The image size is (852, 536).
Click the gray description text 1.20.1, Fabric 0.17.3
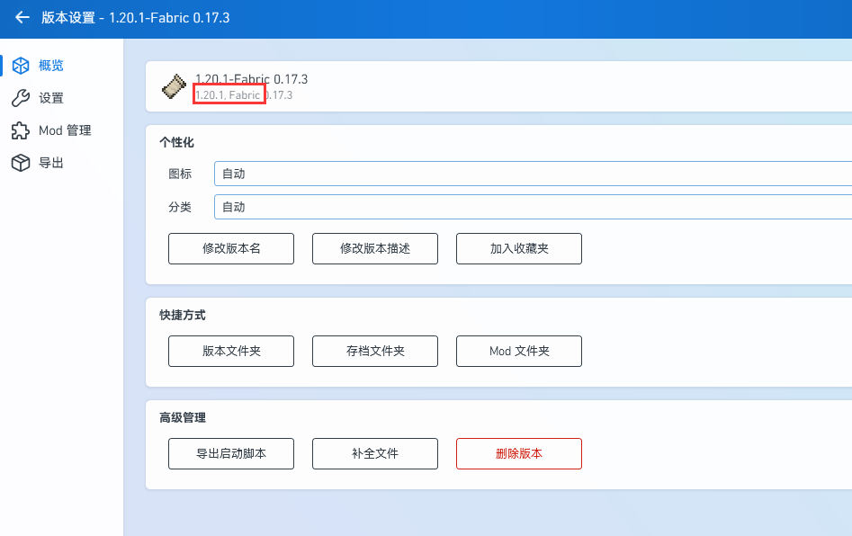tap(243, 95)
